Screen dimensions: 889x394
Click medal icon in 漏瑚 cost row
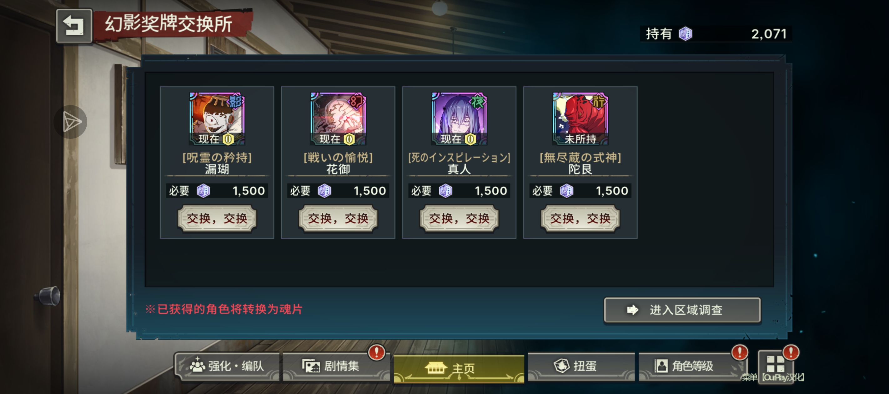click(x=203, y=191)
